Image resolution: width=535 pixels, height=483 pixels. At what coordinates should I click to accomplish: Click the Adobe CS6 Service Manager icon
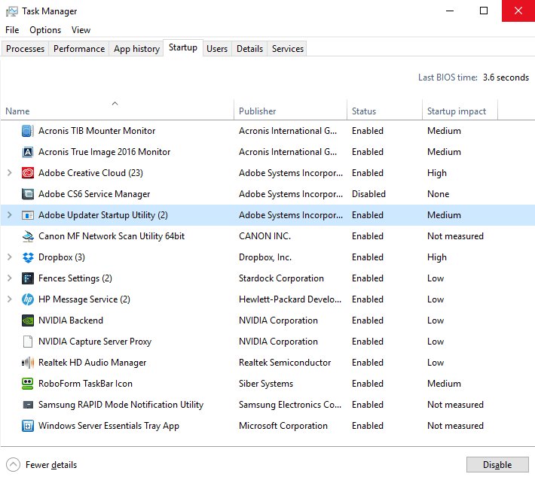(x=28, y=194)
